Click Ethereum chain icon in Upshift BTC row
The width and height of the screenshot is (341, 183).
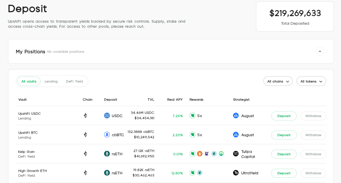coord(85,134)
